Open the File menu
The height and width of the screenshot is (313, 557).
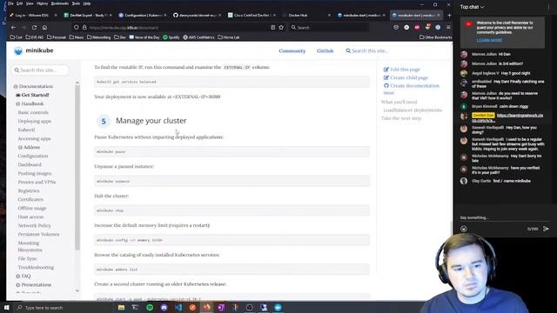10,3
